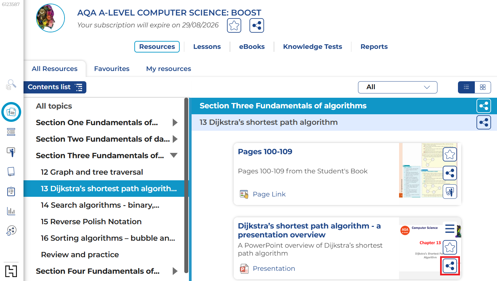
Task: Open the Knowledge Tests tab
Action: pyautogui.click(x=312, y=47)
